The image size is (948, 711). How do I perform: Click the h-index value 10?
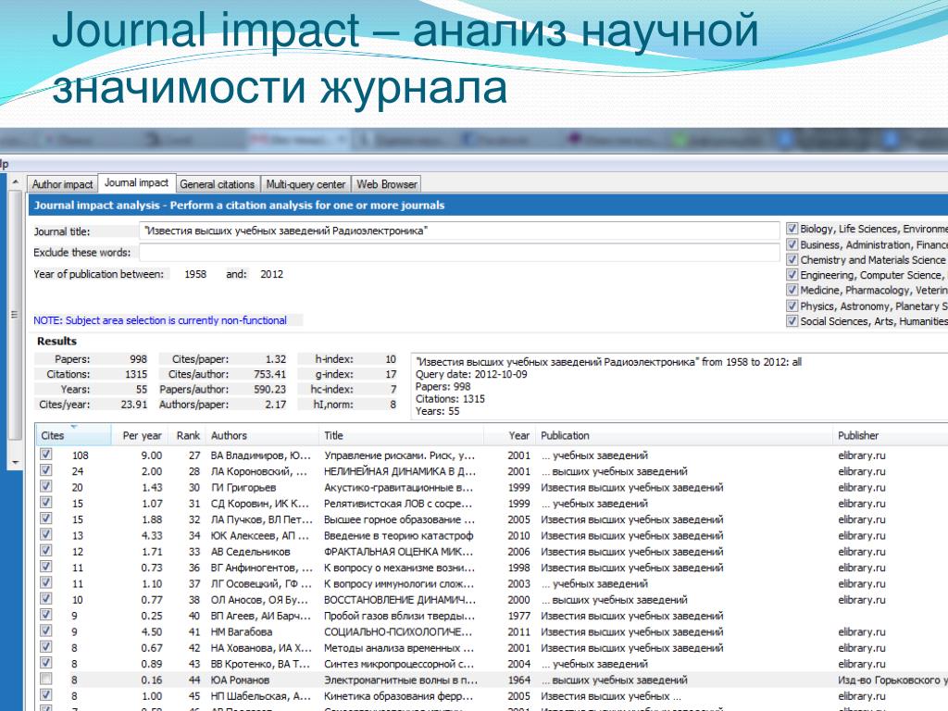pos(391,358)
